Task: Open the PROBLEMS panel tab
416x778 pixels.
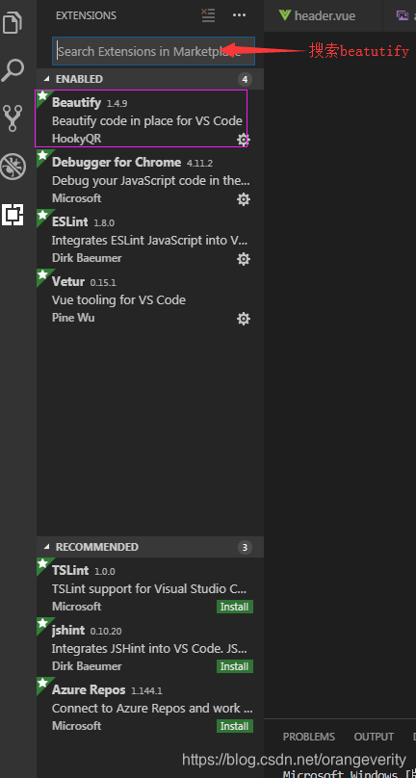Action: [x=309, y=737]
